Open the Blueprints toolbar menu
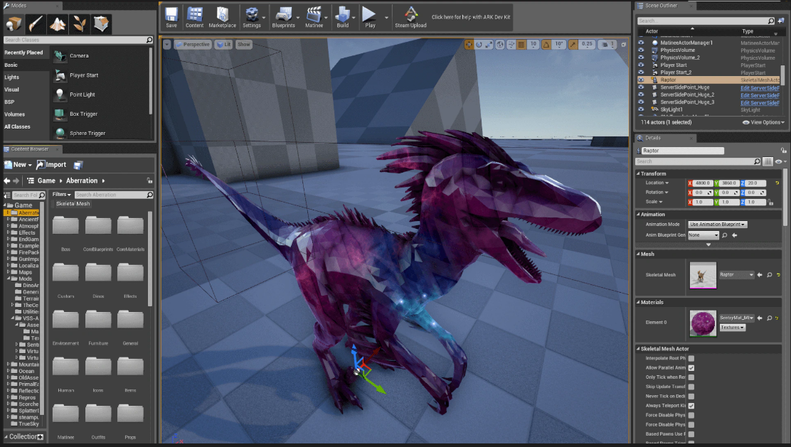 pos(284,17)
